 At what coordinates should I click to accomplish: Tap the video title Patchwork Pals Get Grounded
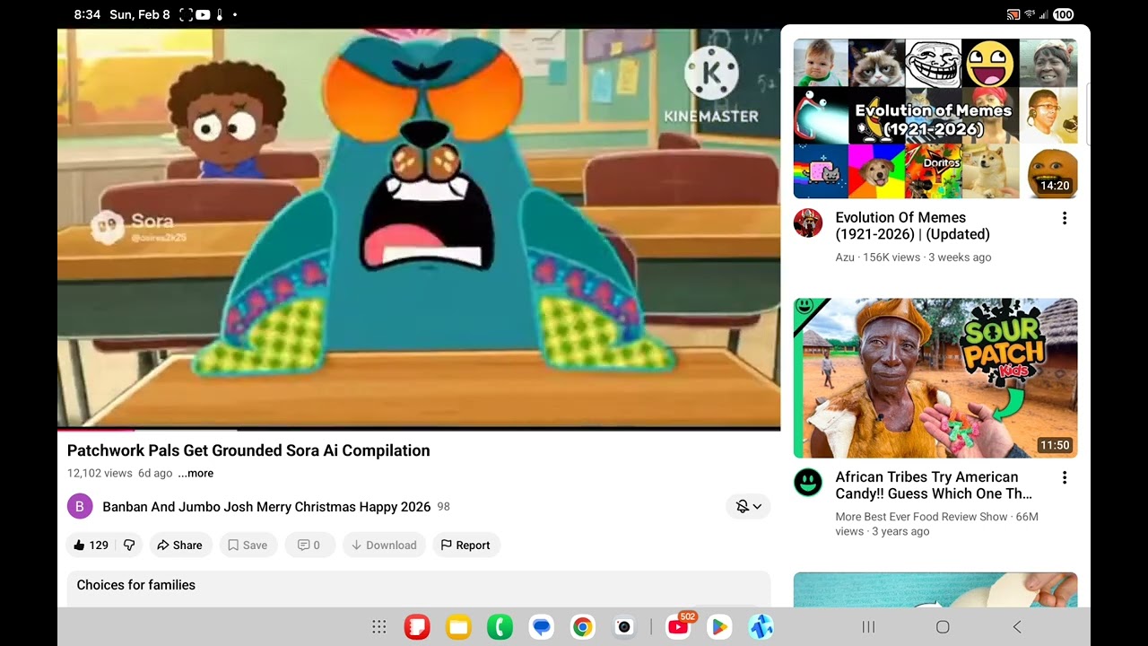pos(248,450)
